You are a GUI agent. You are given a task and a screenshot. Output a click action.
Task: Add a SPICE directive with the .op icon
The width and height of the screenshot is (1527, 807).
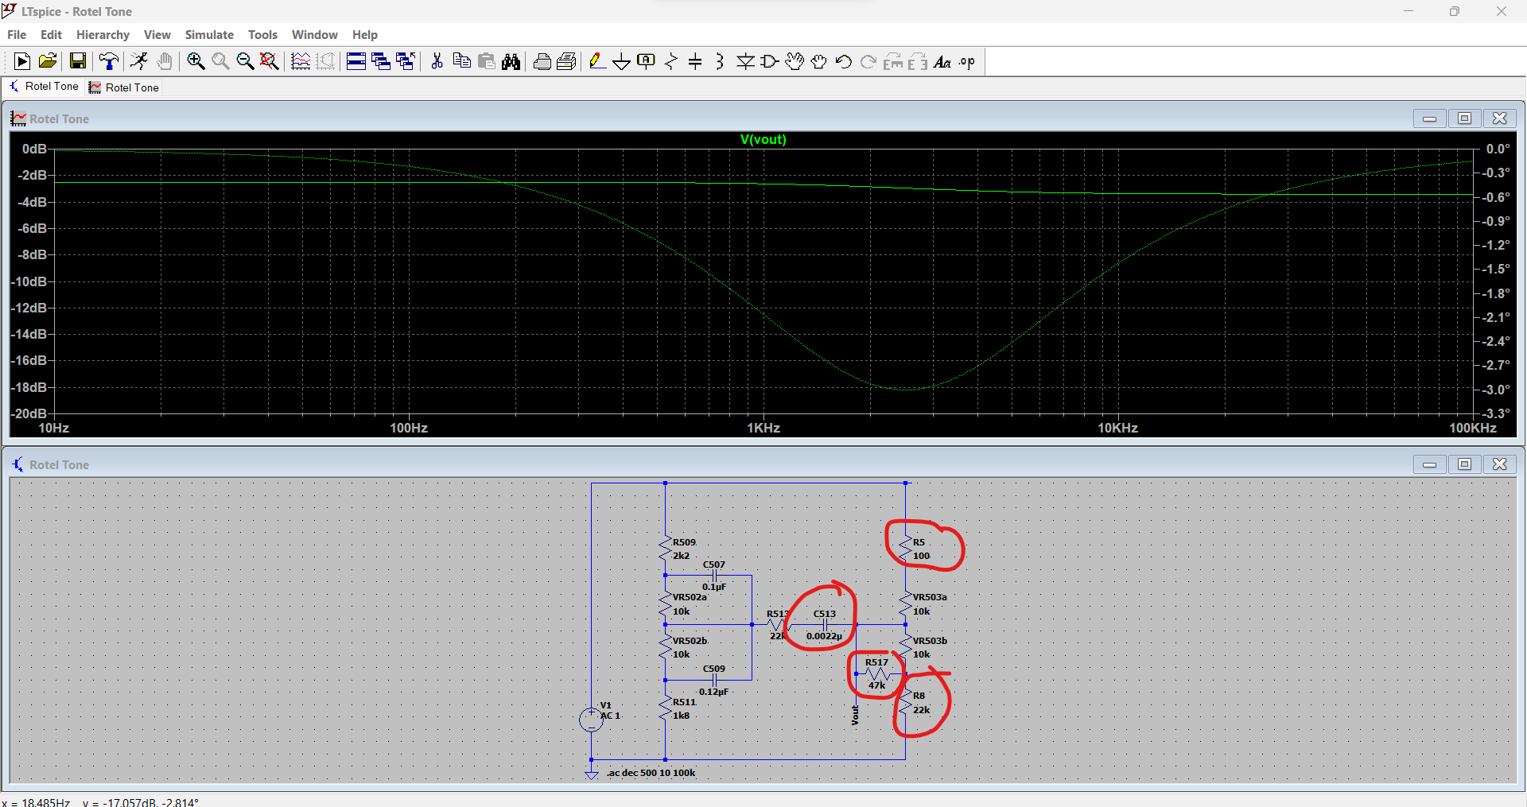967,61
